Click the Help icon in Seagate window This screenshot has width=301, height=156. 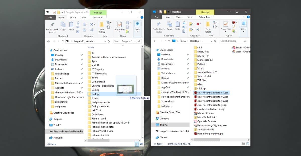(x=142, y=18)
